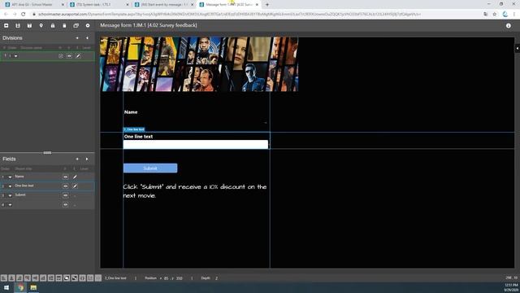Expand dropdown of One line text row

(x=10, y=186)
